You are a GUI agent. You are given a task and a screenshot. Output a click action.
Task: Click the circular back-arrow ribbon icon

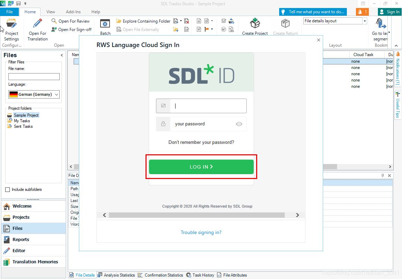[224, 30]
